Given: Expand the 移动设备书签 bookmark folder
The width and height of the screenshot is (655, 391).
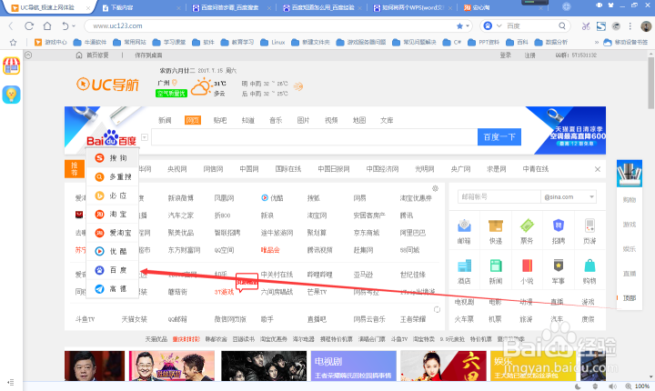Looking at the screenshot, I should 625,42.
